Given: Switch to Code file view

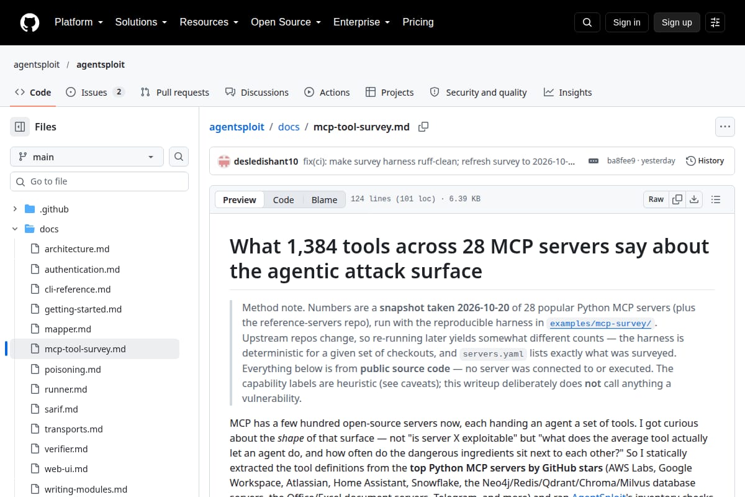Looking at the screenshot, I should 284,199.
